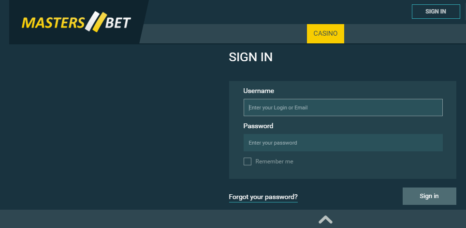Click the large SIGN IN page heading
Image resolution: width=466 pixels, height=228 pixels.
click(250, 57)
